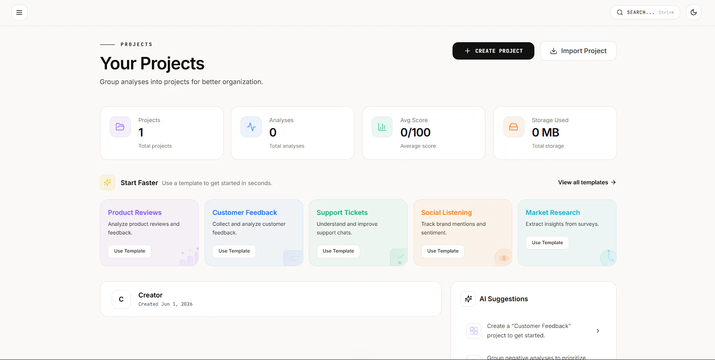Use Template for Product Reviews
The image size is (715, 360).
point(130,251)
